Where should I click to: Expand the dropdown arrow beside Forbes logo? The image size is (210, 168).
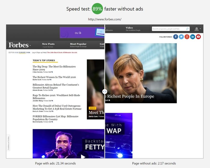[30, 46]
